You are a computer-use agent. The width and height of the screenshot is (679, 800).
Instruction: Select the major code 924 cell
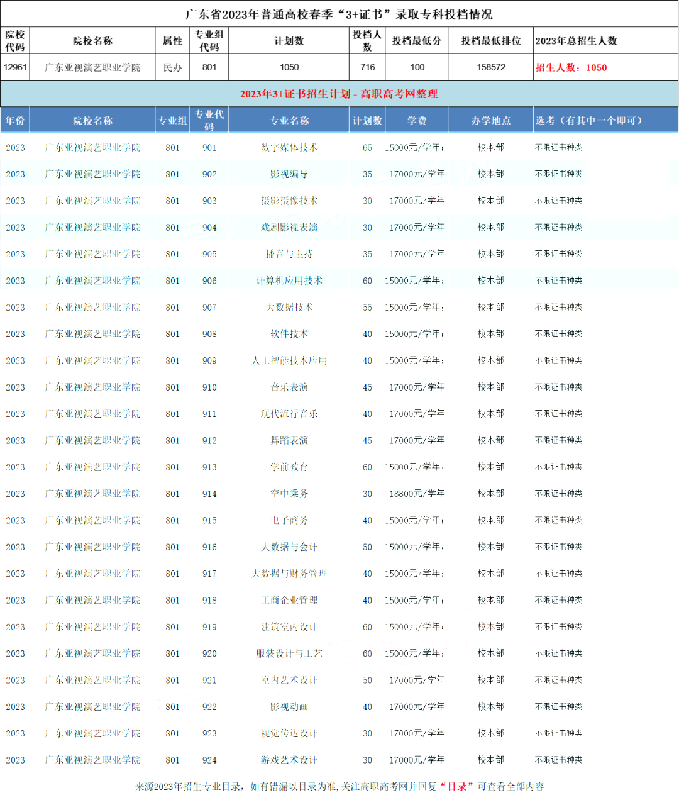[x=209, y=760]
